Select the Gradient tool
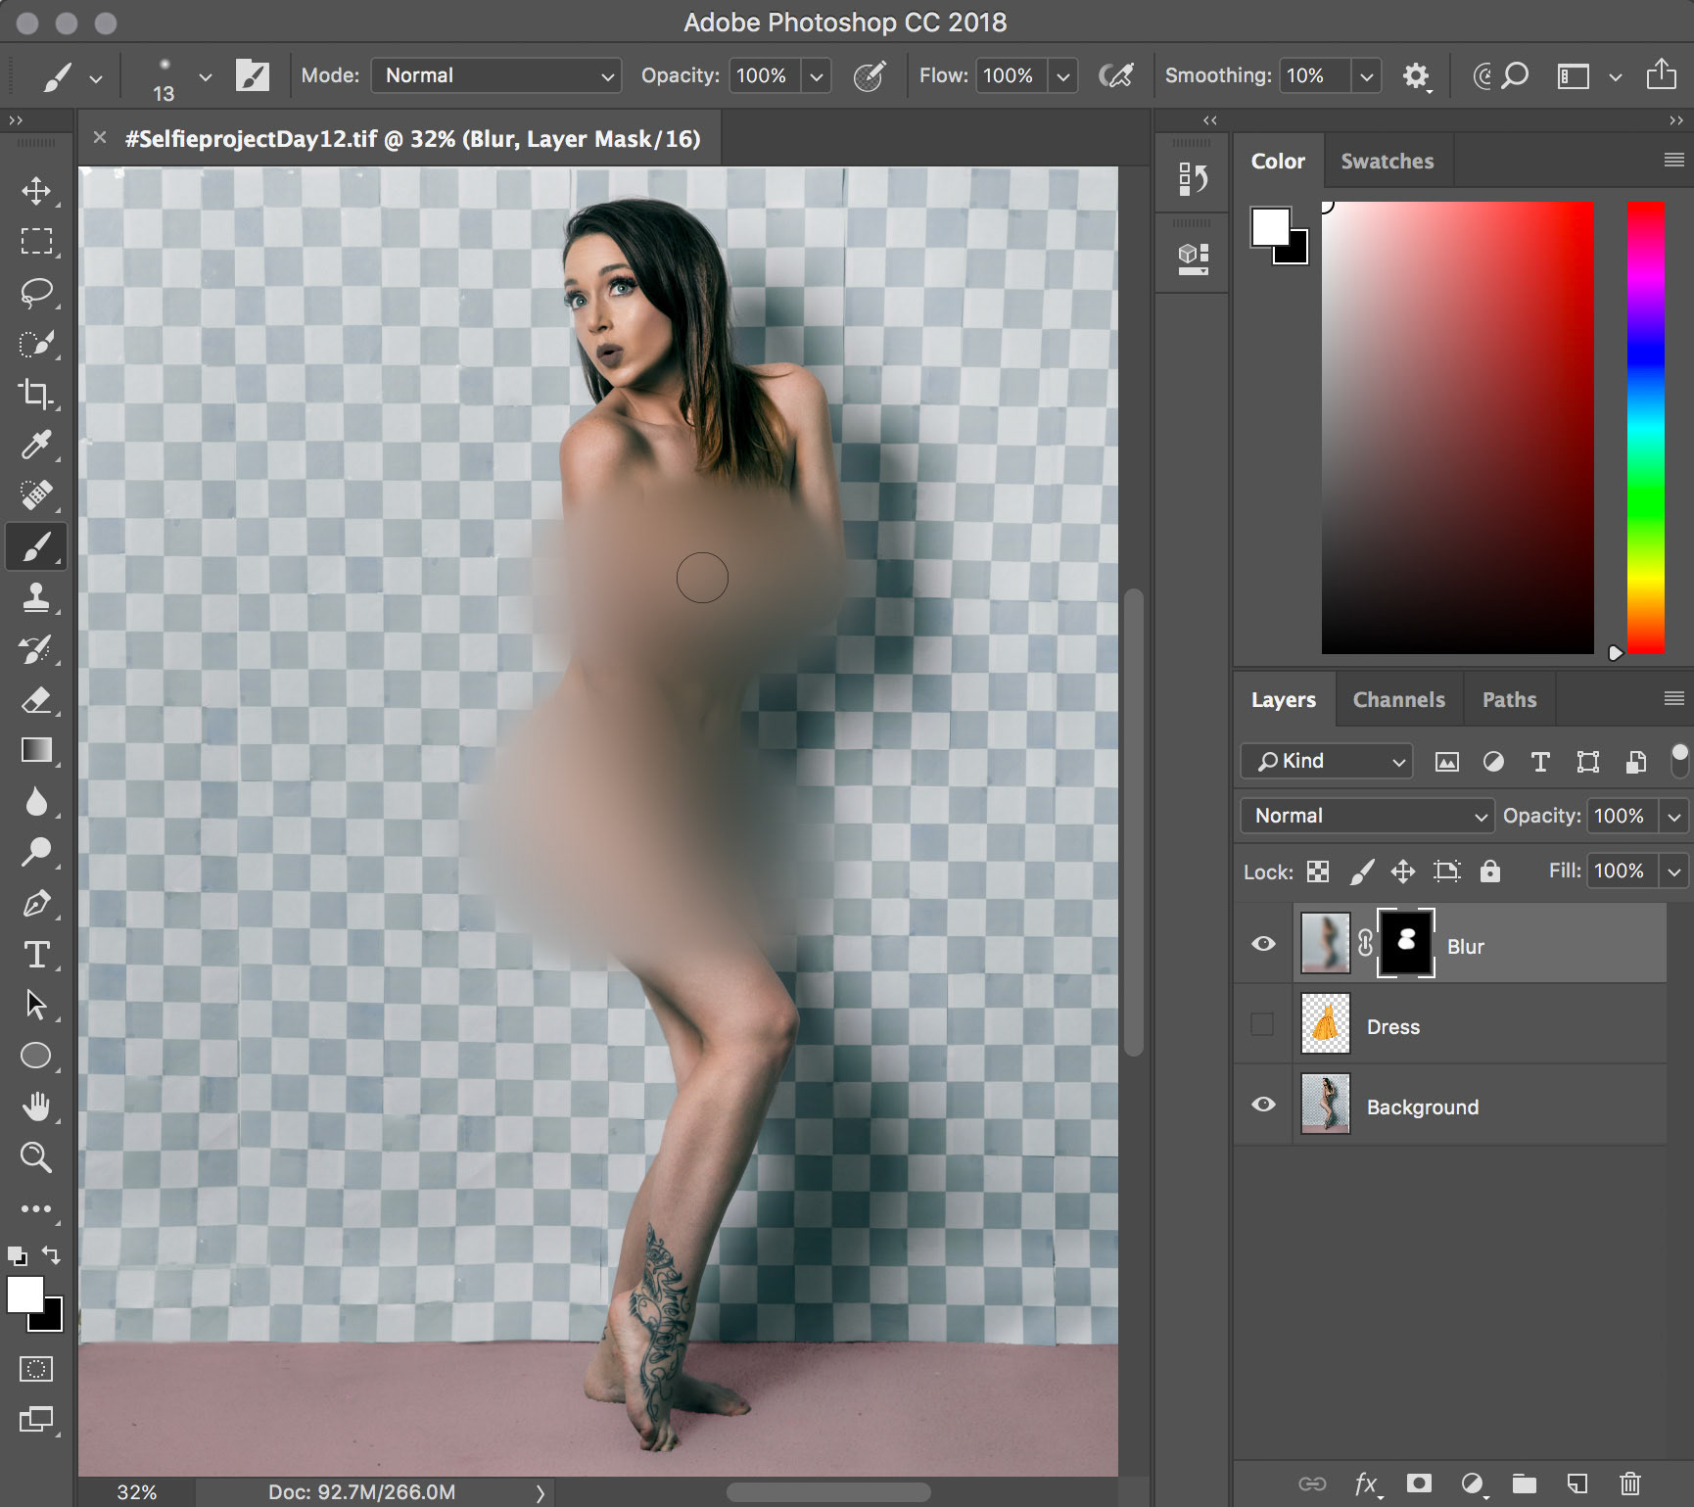 [x=36, y=750]
